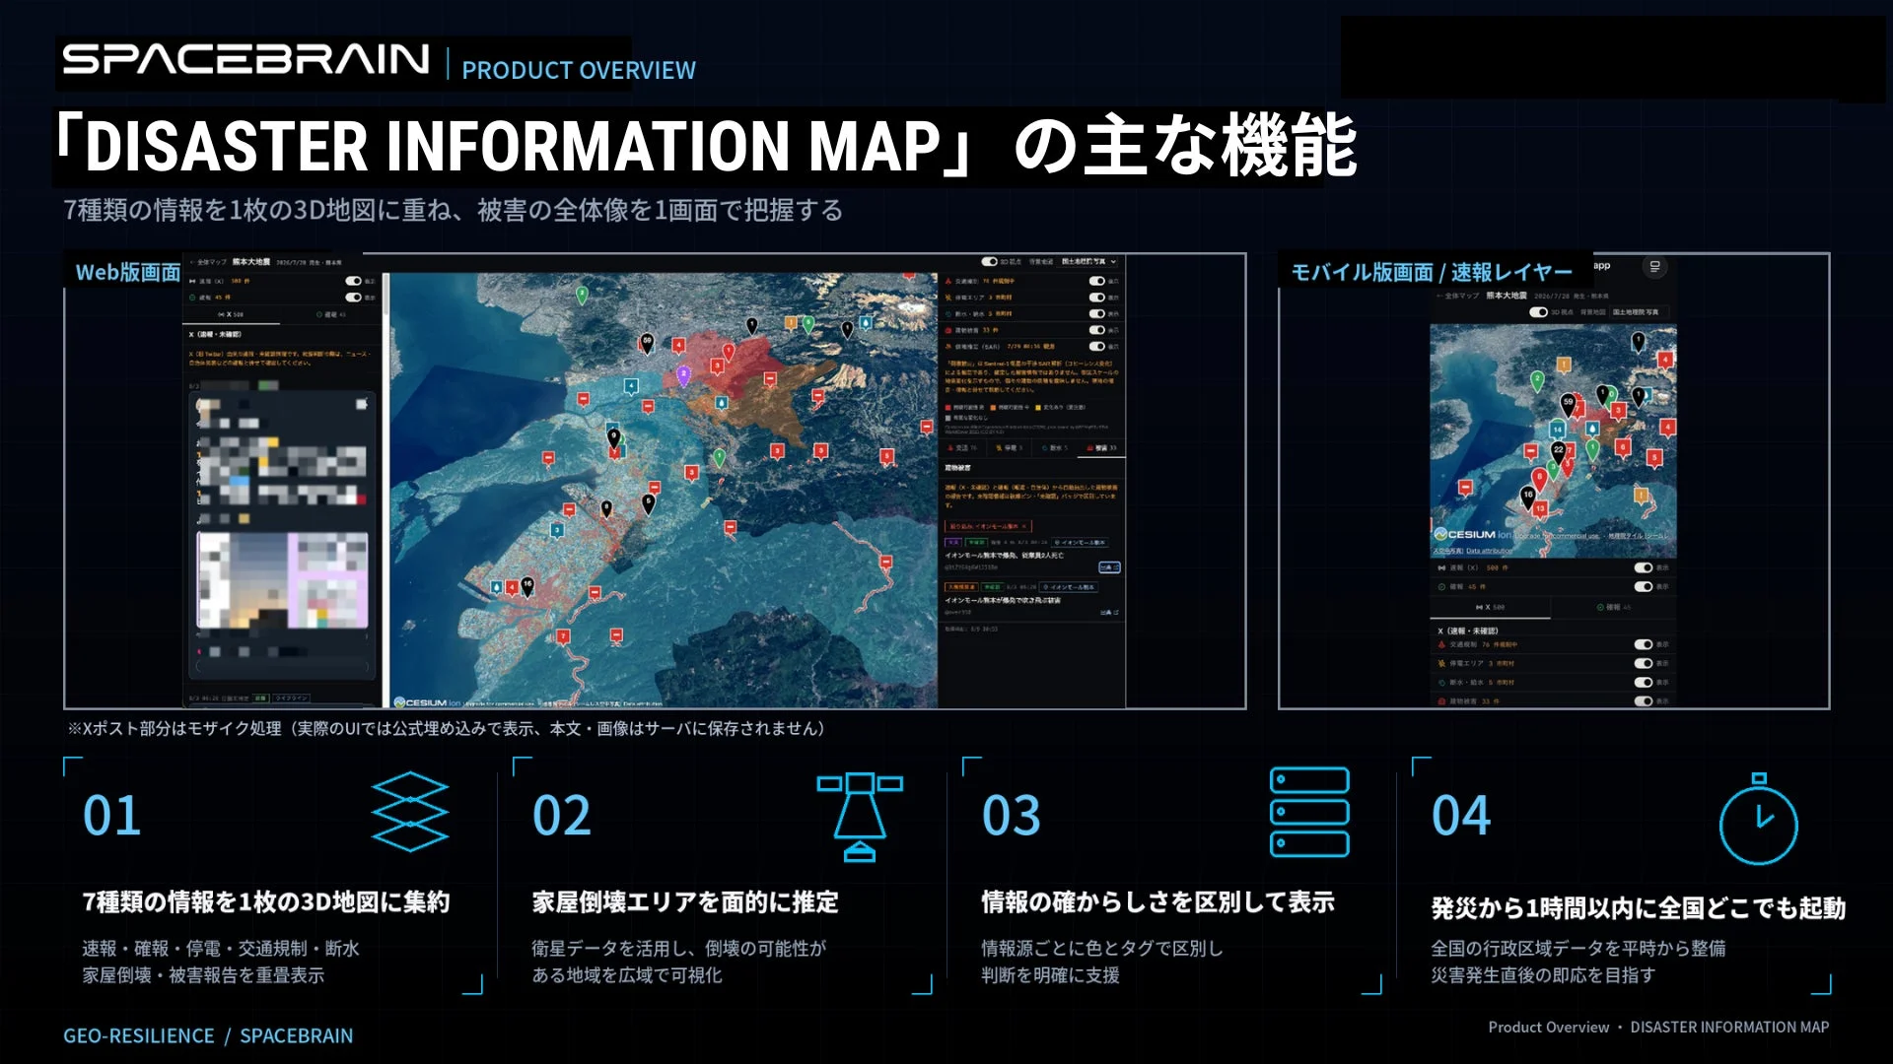Go back via ← 全体マップ in mobile view
1893x1064 pixels.
1457,296
